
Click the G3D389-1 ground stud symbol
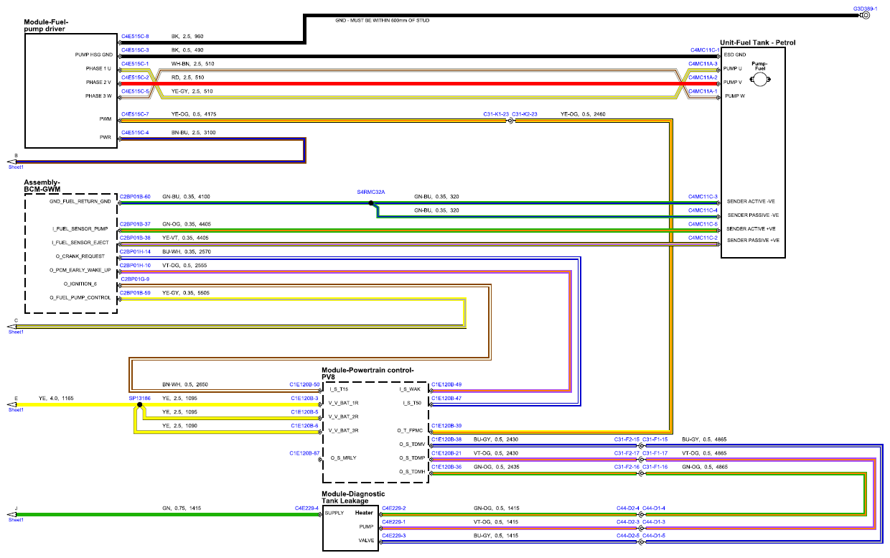865,15
